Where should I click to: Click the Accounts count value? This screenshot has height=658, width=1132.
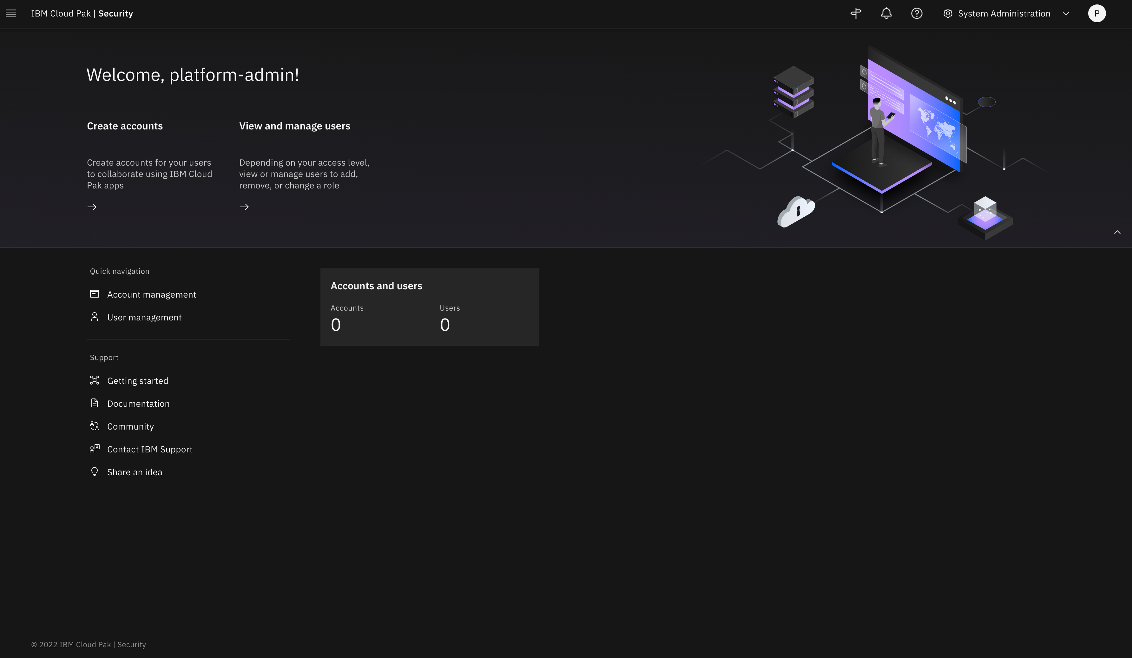click(336, 325)
